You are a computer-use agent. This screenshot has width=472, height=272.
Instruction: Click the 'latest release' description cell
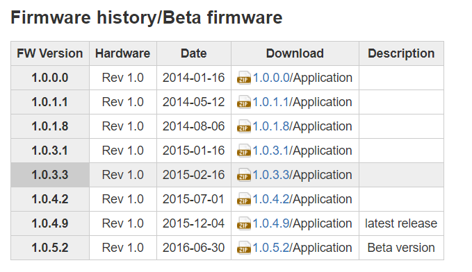click(x=401, y=224)
